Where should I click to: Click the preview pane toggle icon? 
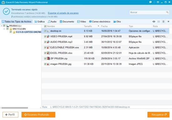(168, 22)
